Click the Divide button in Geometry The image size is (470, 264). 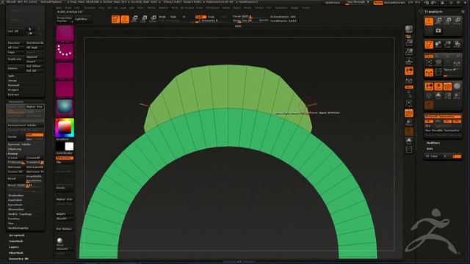(x=16, y=137)
